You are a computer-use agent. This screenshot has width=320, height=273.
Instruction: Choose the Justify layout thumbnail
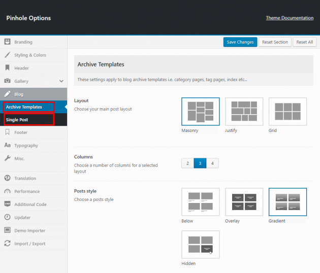click(x=244, y=112)
